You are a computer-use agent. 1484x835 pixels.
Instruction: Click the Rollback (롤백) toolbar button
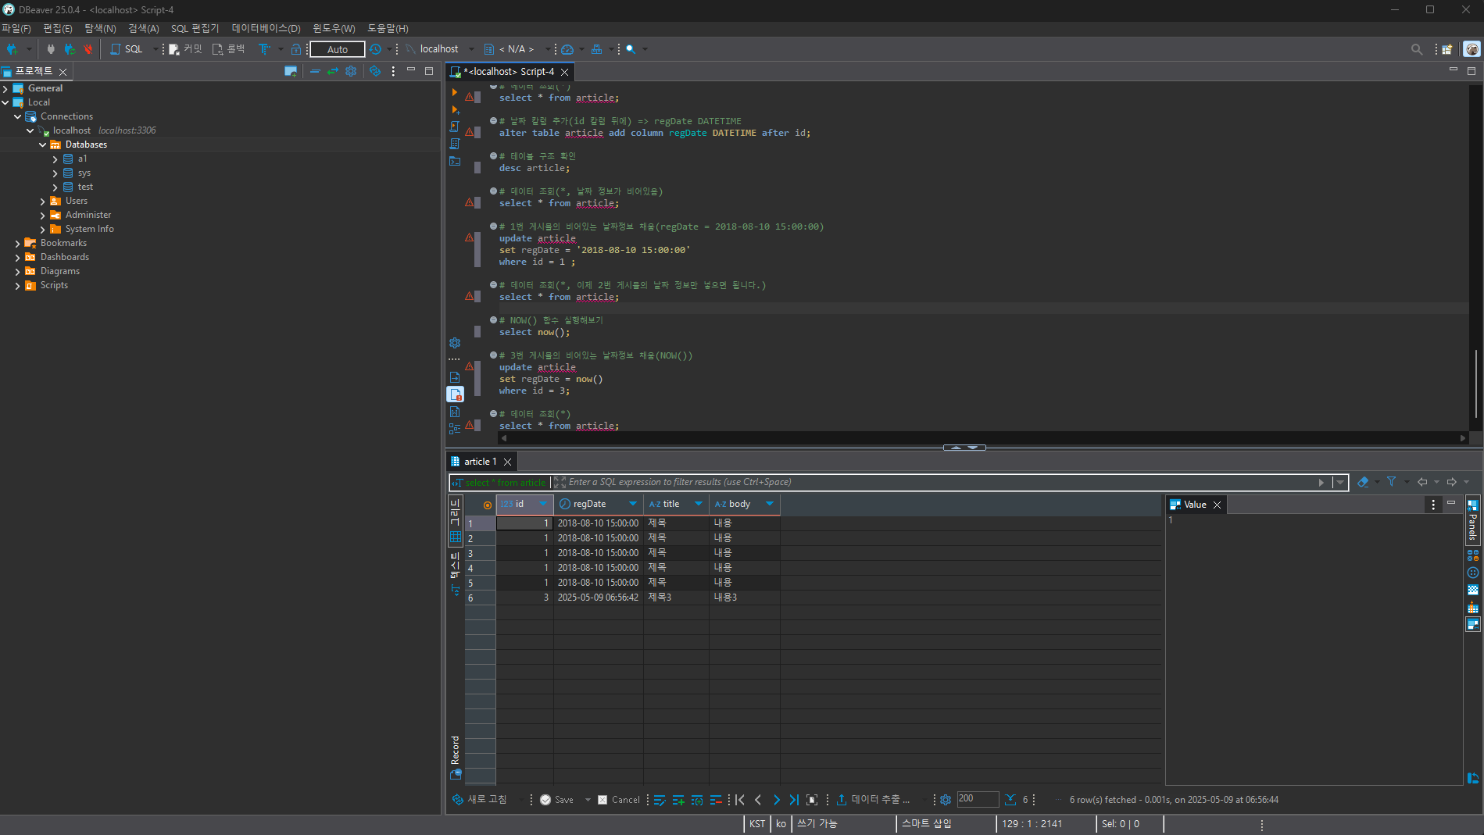(229, 49)
